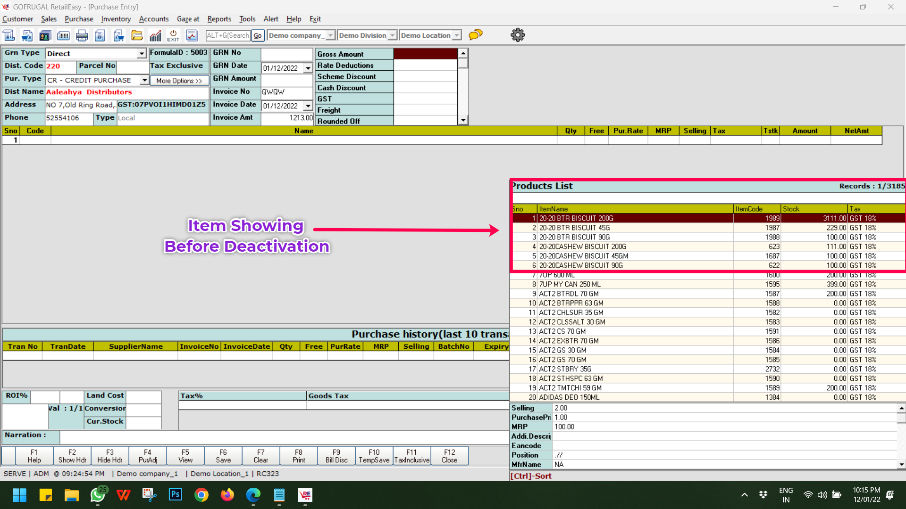Click the printer icon in toolbar
The image size is (906, 509).
click(x=82, y=35)
